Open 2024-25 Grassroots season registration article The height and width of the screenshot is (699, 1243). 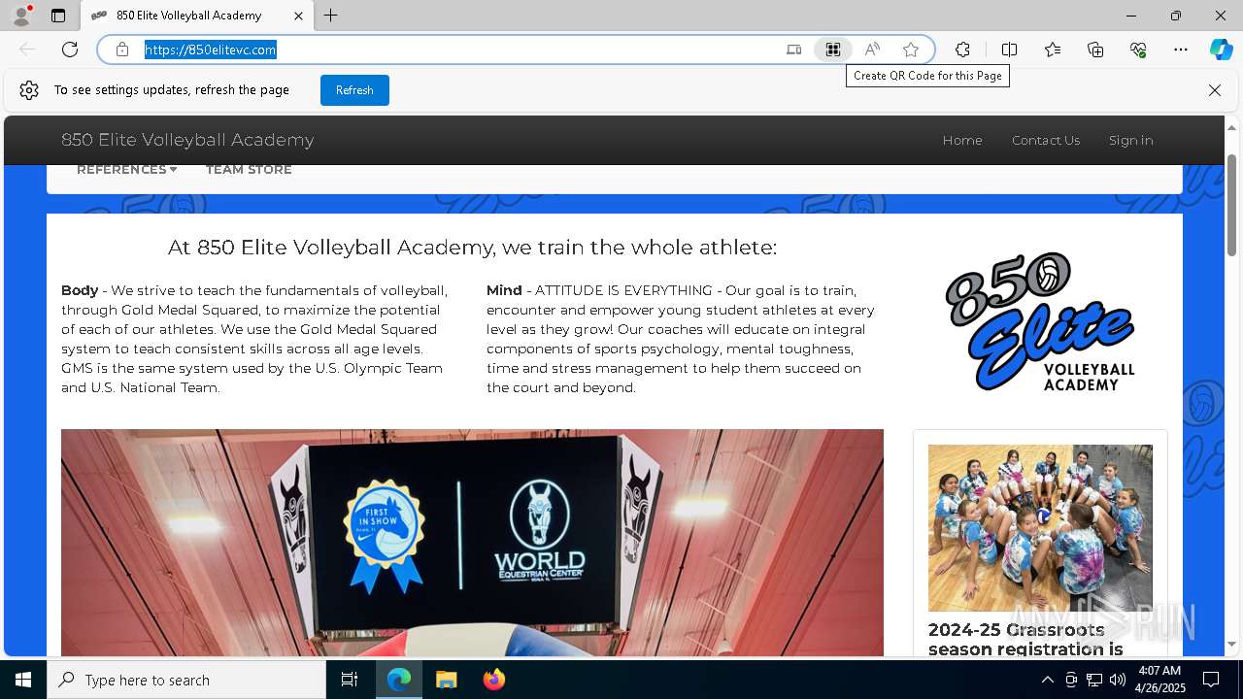click(x=1025, y=640)
